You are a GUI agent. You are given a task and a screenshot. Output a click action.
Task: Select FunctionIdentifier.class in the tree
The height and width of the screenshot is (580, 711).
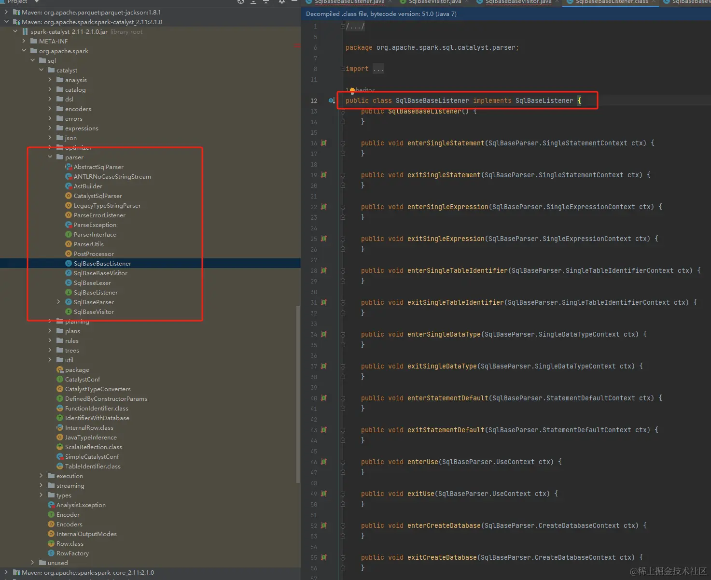tap(97, 409)
